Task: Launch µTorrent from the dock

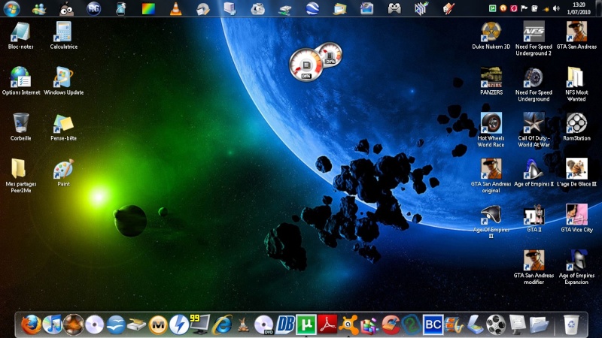Action: click(306, 324)
